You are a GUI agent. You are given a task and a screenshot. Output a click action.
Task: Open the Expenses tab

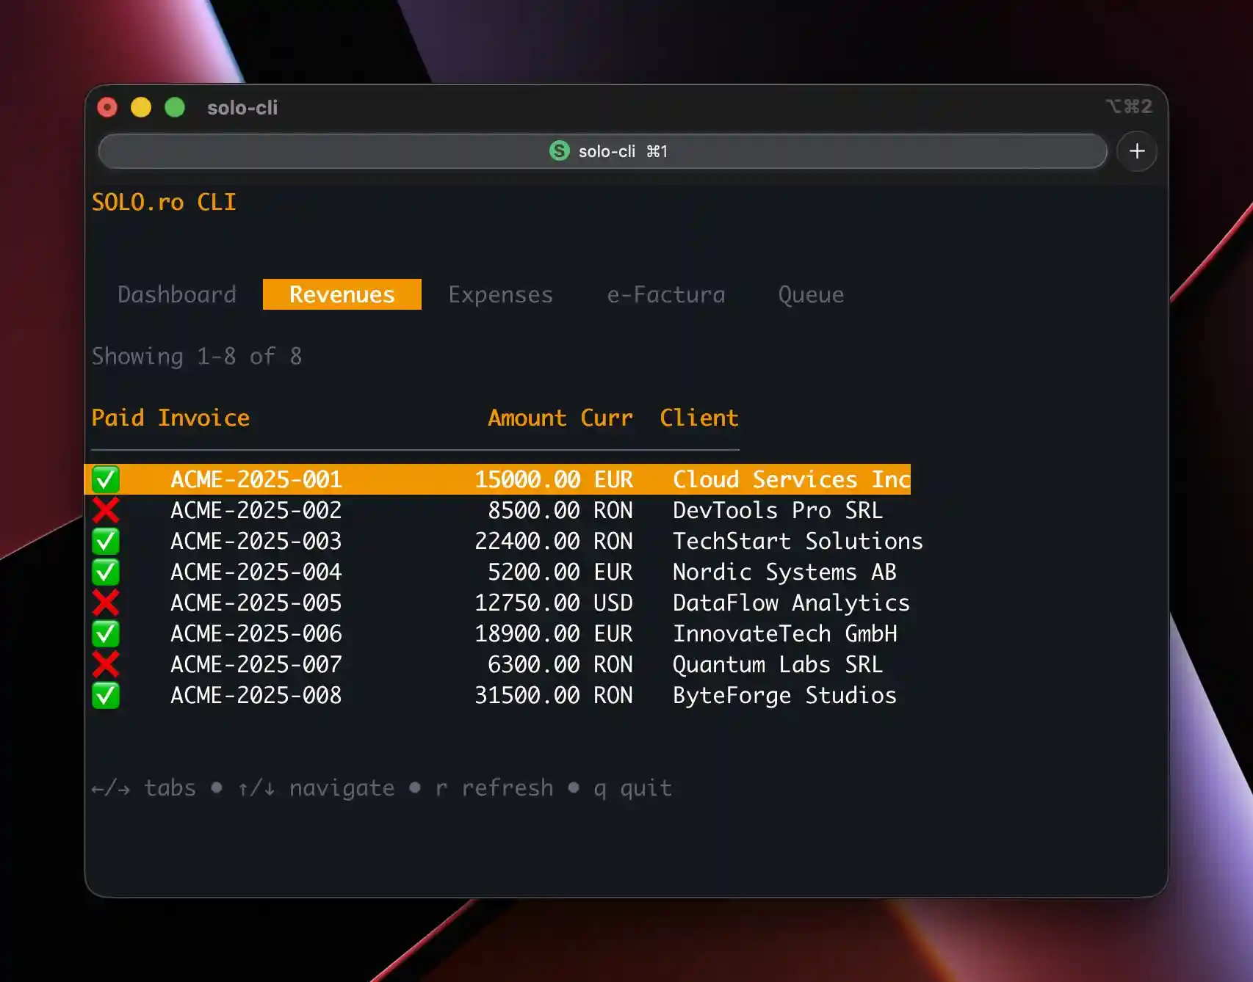500,294
